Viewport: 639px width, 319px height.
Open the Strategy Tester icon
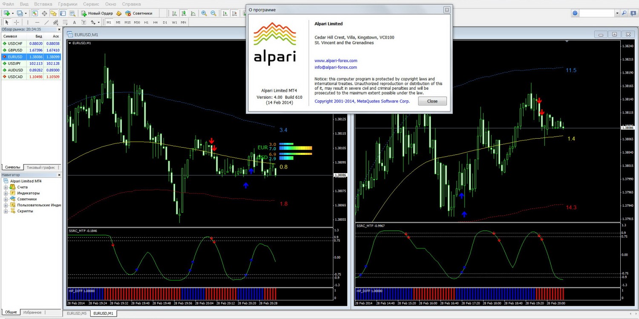pos(72,13)
